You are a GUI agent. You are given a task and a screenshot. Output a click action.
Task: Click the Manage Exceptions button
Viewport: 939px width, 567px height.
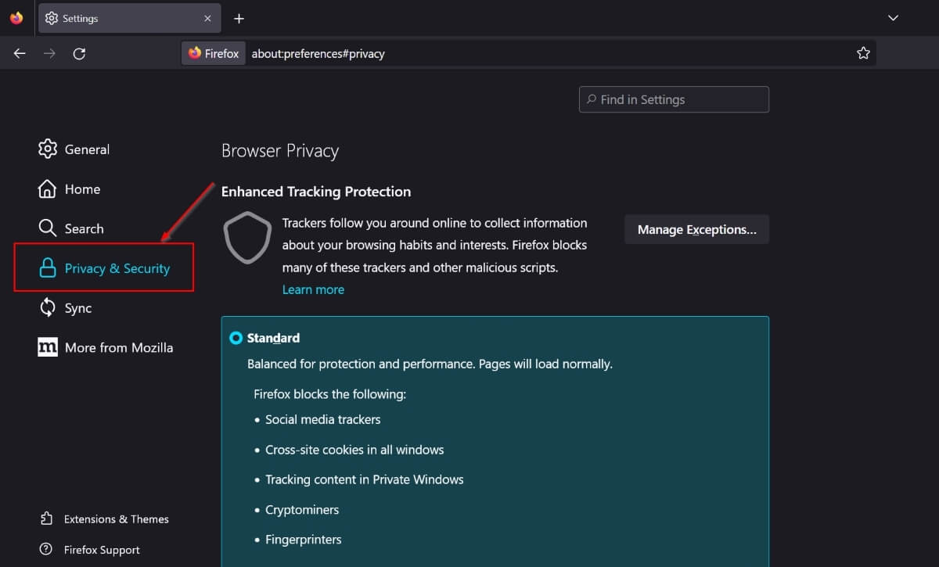tap(696, 229)
